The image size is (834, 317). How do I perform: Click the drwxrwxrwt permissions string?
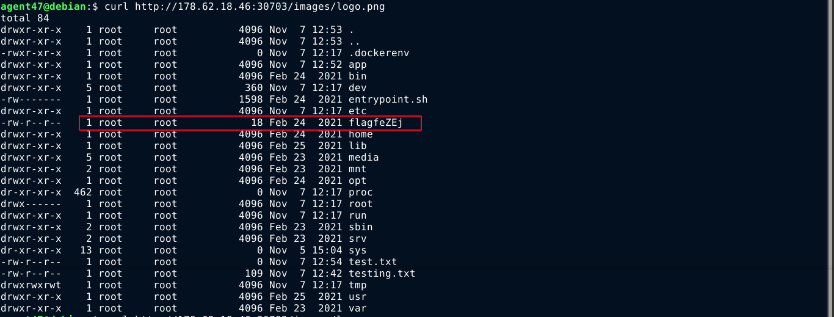tap(31, 285)
